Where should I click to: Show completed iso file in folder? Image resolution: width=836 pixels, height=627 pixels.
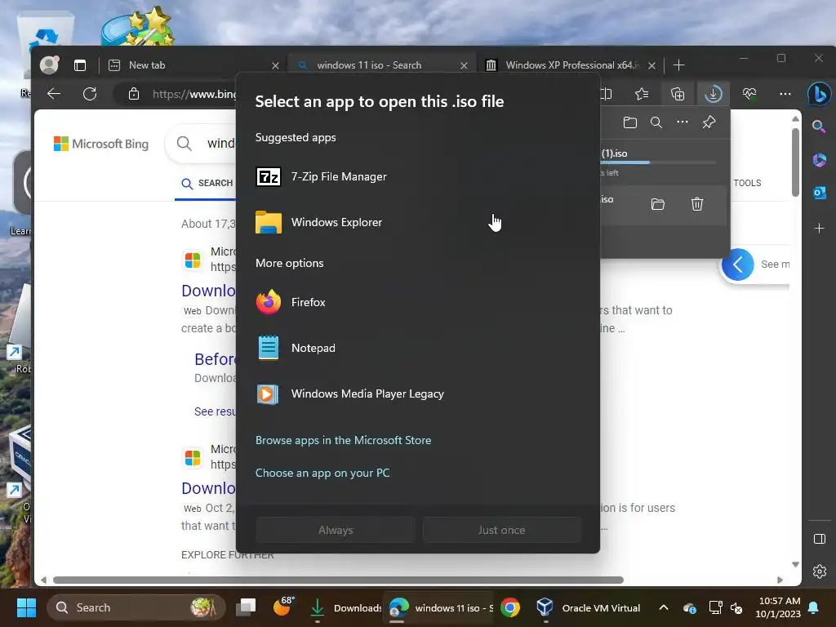658,204
